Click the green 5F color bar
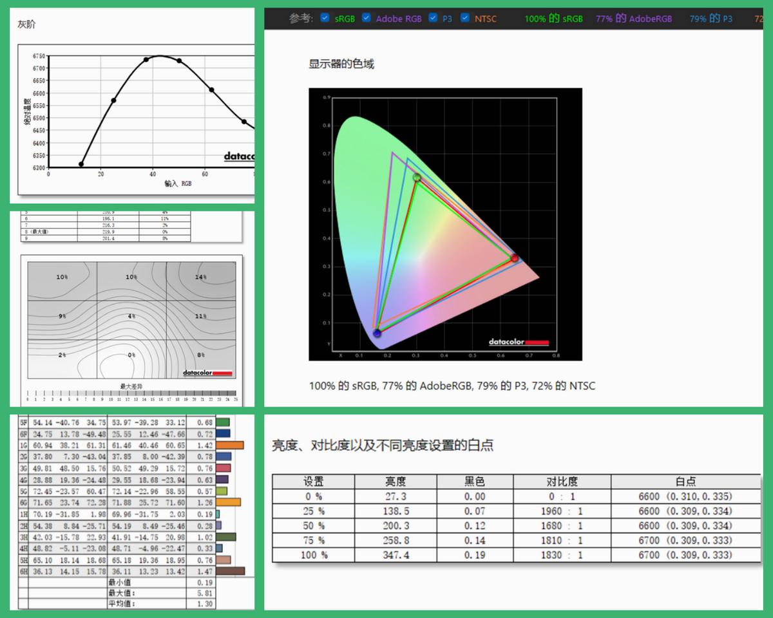The width and height of the screenshot is (773, 618). click(223, 422)
